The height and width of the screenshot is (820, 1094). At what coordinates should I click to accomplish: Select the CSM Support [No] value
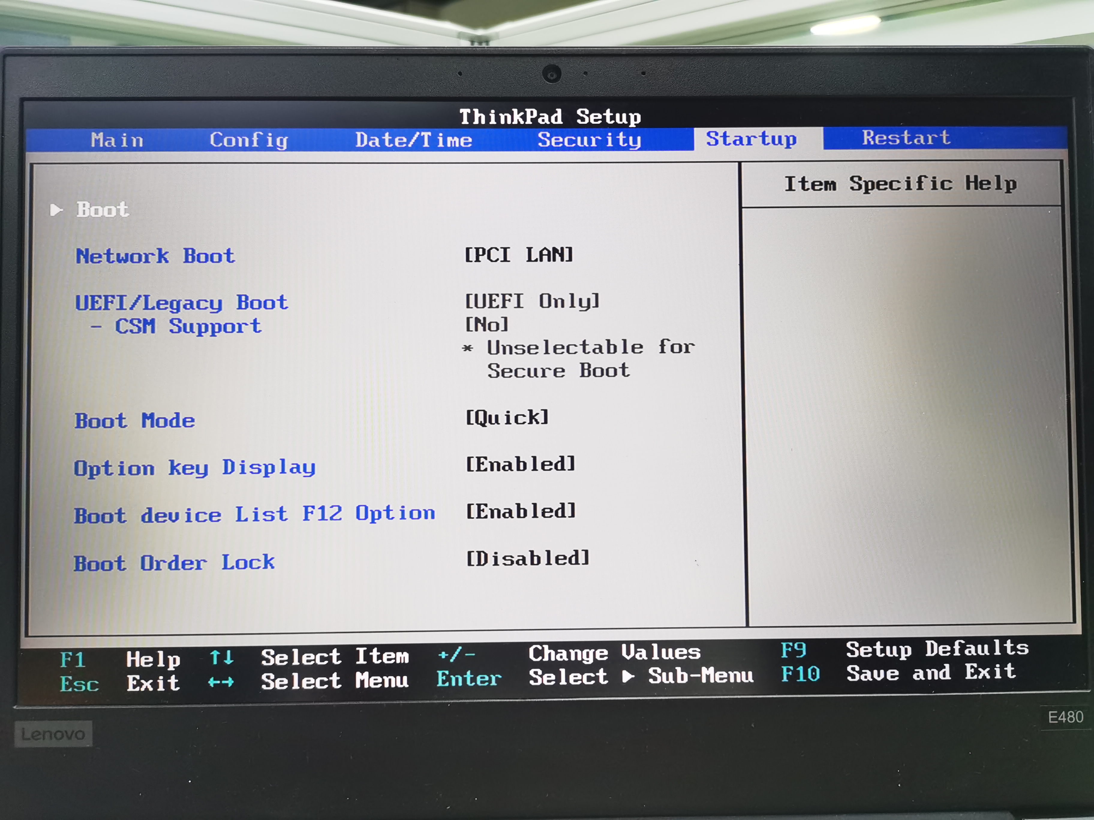click(487, 325)
